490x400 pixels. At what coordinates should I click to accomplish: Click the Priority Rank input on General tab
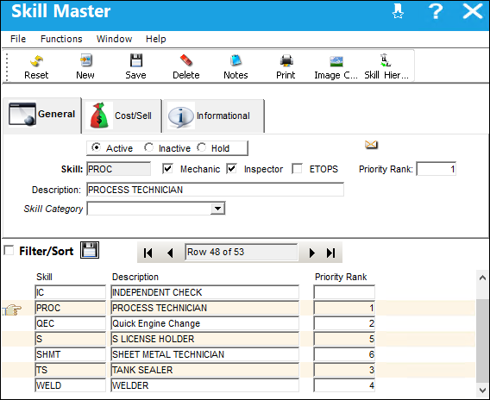[437, 169]
